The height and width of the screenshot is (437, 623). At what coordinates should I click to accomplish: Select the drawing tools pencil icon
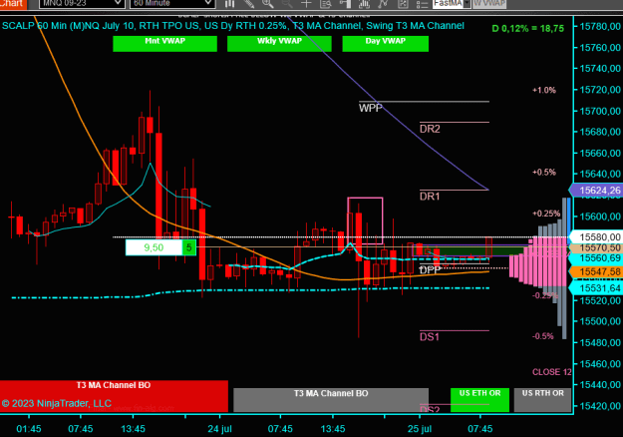point(249,4)
